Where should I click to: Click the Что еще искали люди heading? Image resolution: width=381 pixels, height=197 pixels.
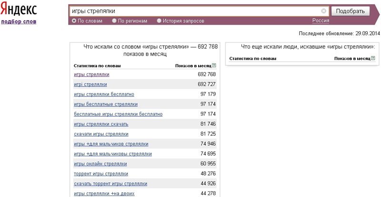(308, 47)
